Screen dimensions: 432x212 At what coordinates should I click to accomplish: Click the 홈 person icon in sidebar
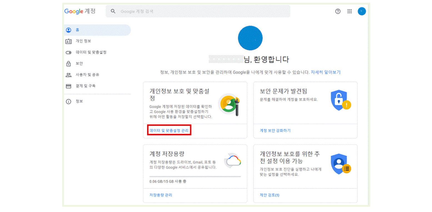click(68, 30)
